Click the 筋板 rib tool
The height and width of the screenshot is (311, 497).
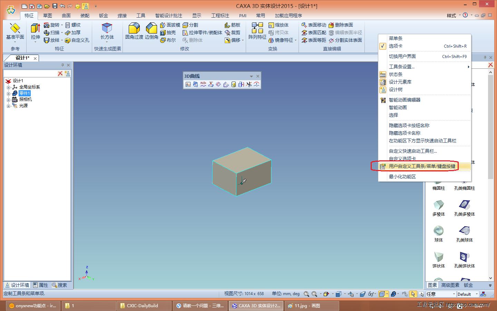click(232, 25)
